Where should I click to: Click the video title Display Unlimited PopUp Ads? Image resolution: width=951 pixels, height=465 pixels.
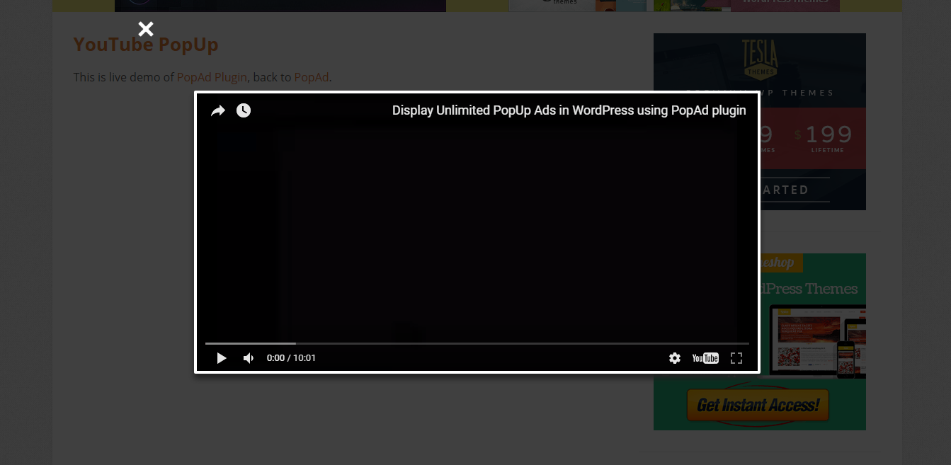point(569,110)
